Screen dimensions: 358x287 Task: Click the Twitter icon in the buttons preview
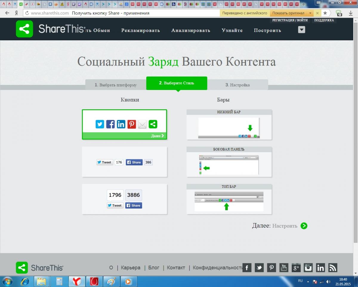click(100, 124)
